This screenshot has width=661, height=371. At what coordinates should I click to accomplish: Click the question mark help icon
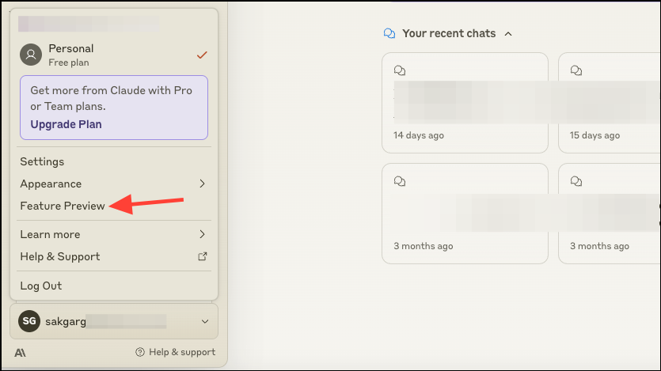pyautogui.click(x=140, y=352)
